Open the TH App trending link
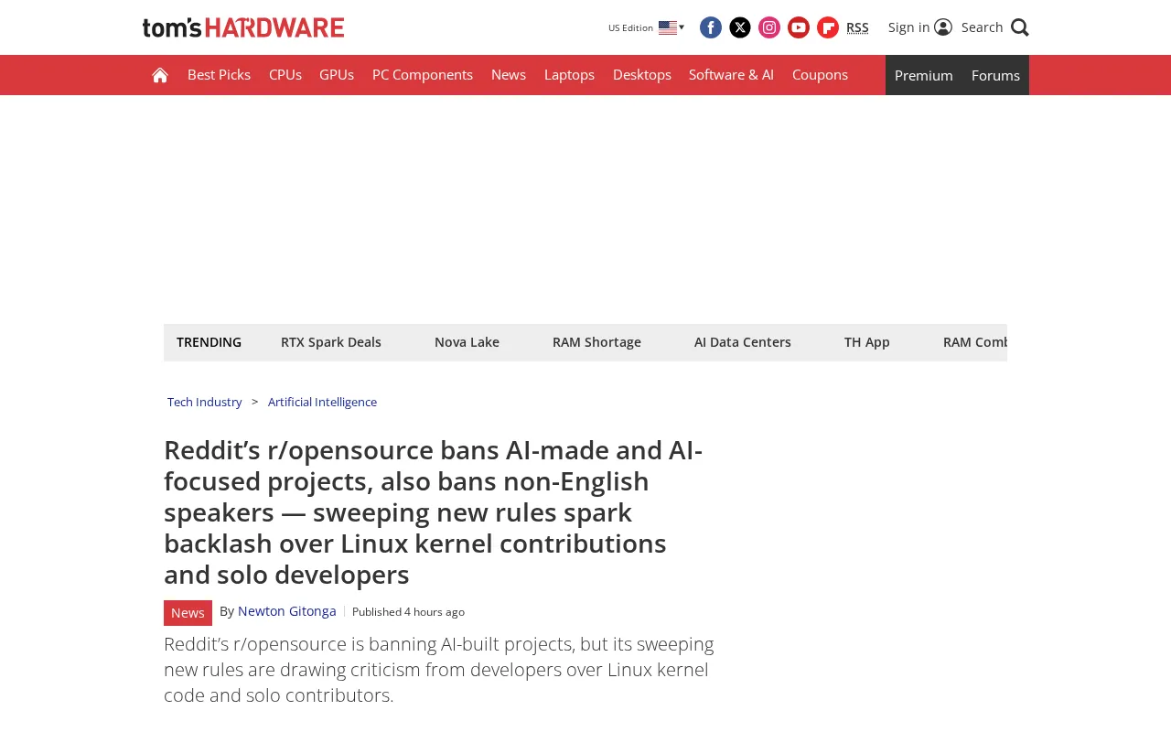The width and height of the screenshot is (1171, 732). pos(867,342)
